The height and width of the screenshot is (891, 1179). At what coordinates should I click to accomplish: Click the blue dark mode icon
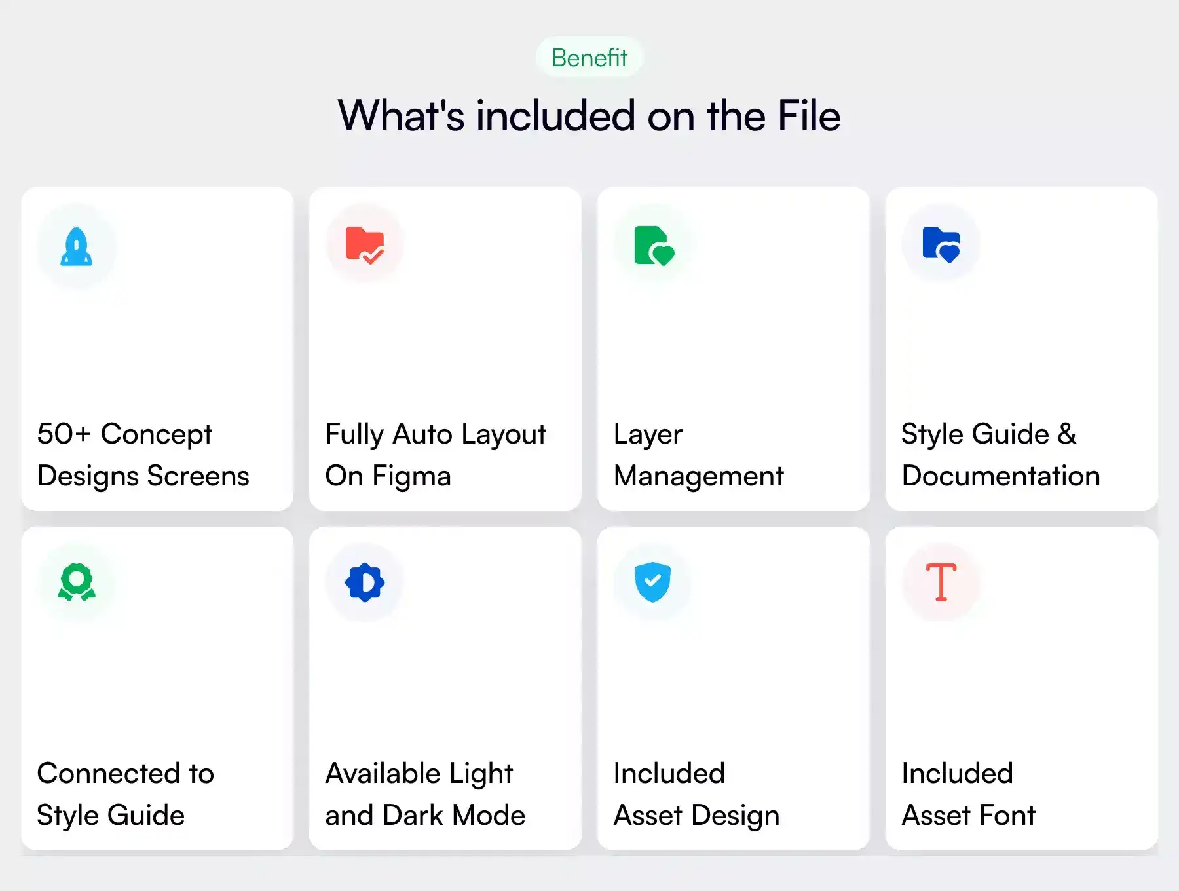[365, 582]
